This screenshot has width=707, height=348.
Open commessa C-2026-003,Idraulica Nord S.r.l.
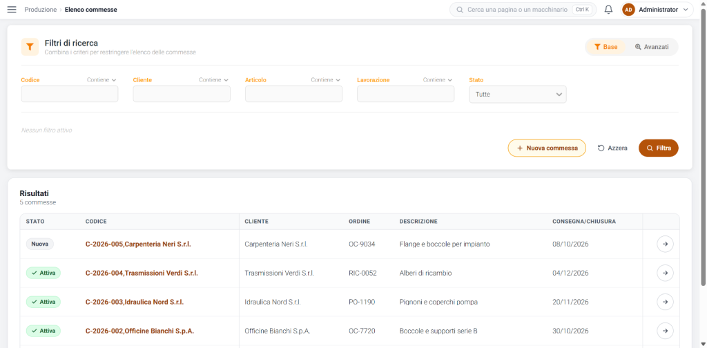tap(135, 302)
